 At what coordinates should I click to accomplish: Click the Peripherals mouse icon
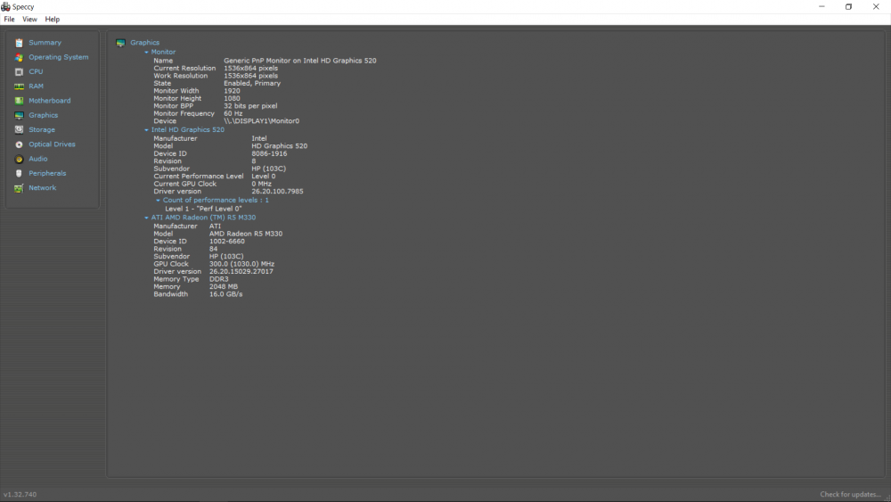[x=19, y=173]
